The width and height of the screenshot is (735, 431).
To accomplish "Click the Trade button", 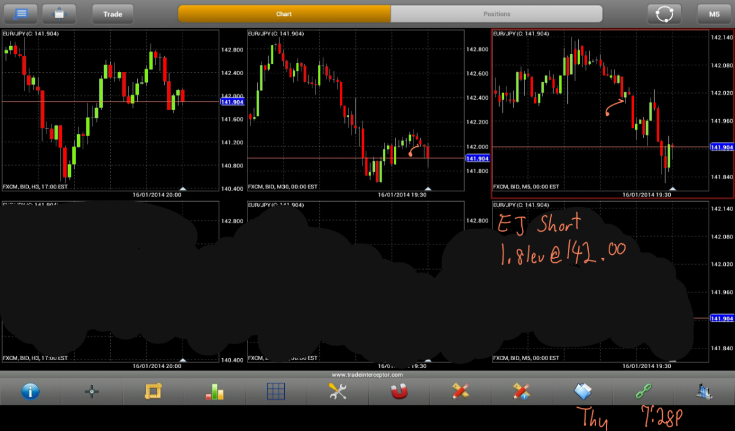I will click(113, 14).
